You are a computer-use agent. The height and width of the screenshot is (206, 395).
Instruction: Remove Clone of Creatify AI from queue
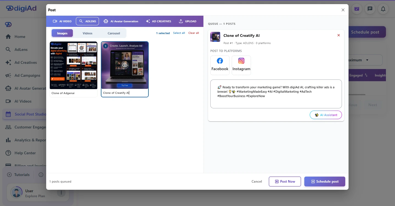tap(339, 35)
